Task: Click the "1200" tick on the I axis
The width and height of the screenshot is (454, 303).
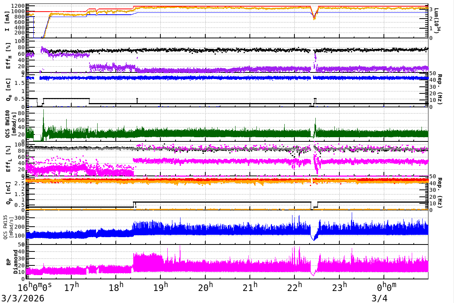Action: [x=18, y=6]
